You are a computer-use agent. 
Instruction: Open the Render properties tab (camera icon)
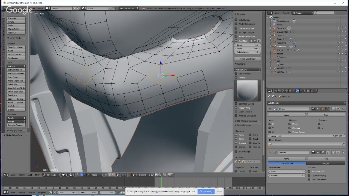click(x=276, y=91)
